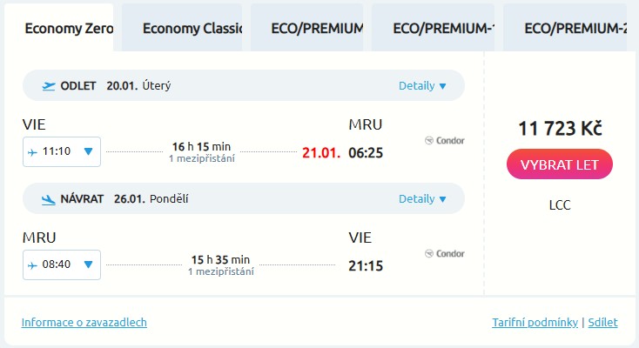Expand Detaily for the NÁVRAT flight
This screenshot has height=348, width=639.
(422, 199)
